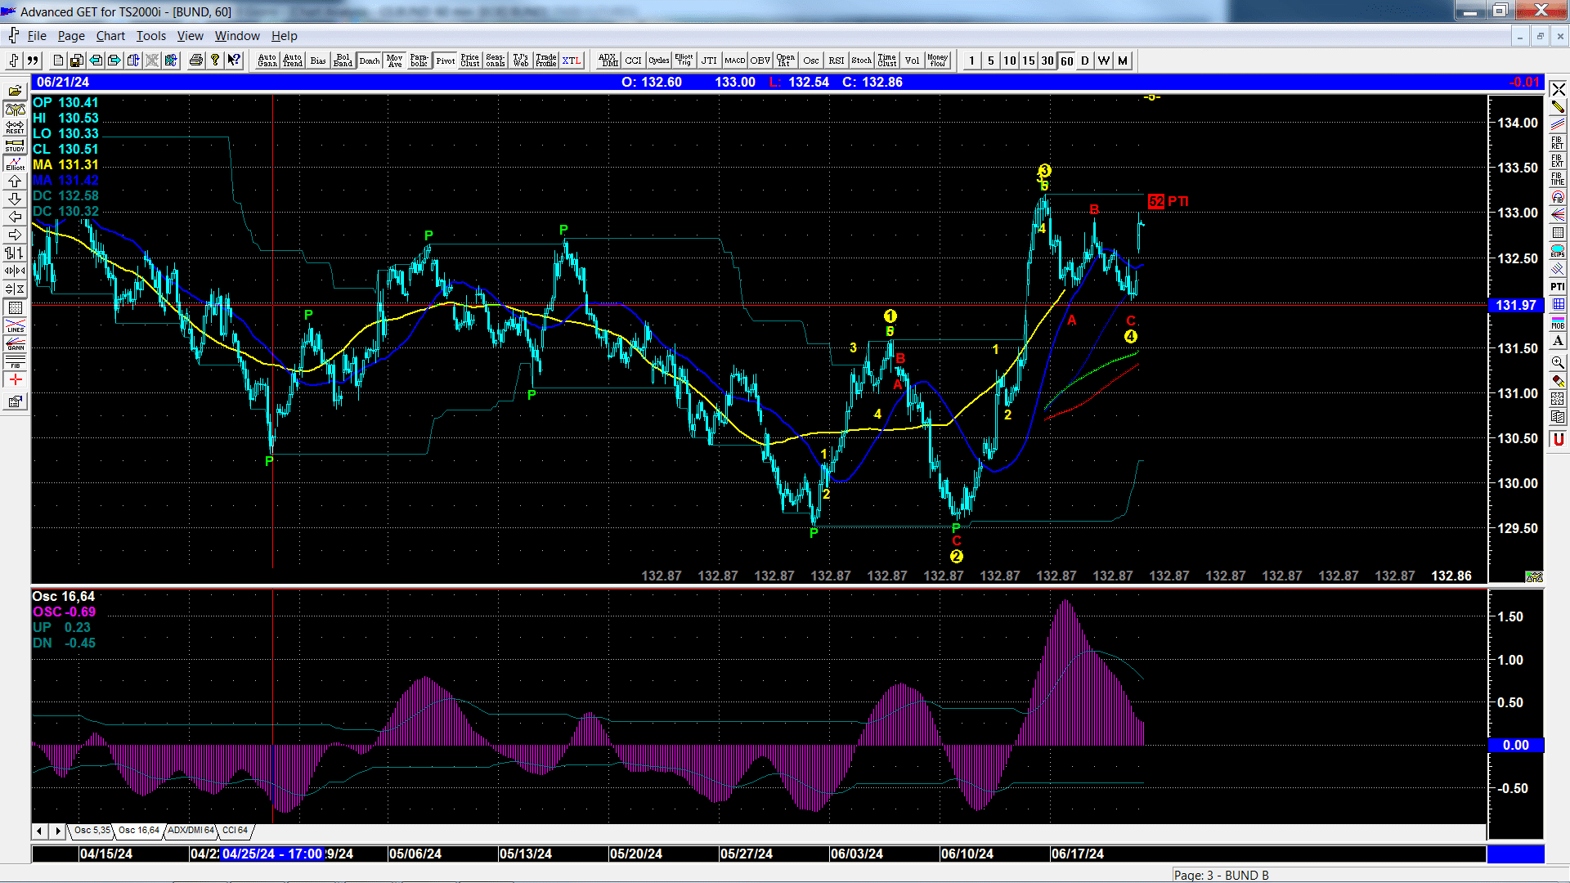Switch to the Weekly W timeframe
This screenshot has height=883, width=1570.
pyautogui.click(x=1104, y=61)
